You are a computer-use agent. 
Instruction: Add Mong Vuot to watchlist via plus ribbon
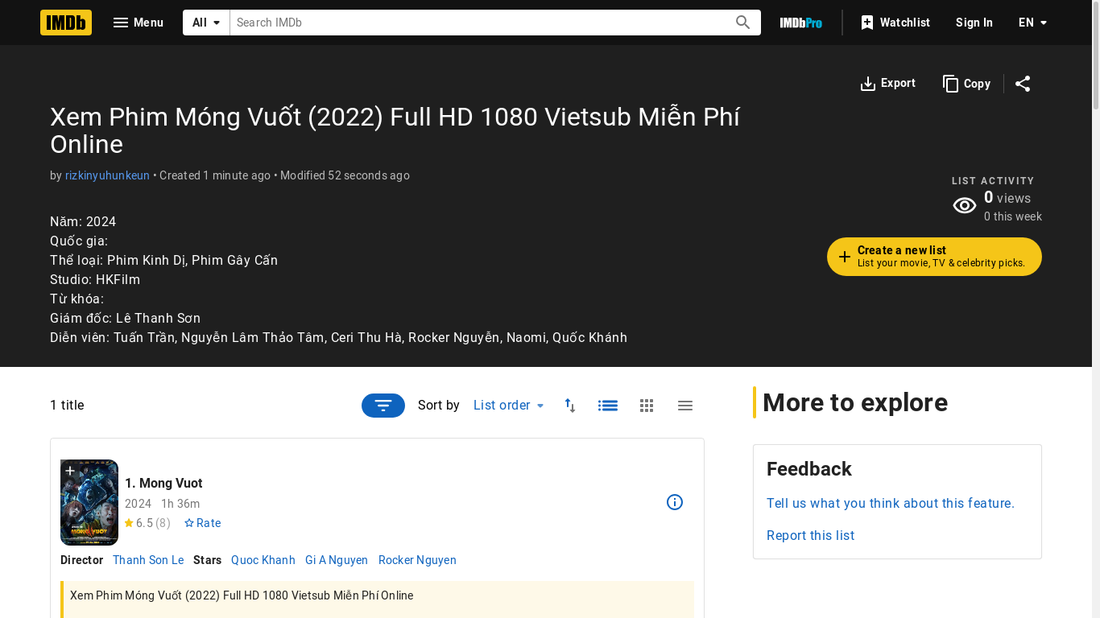70,471
